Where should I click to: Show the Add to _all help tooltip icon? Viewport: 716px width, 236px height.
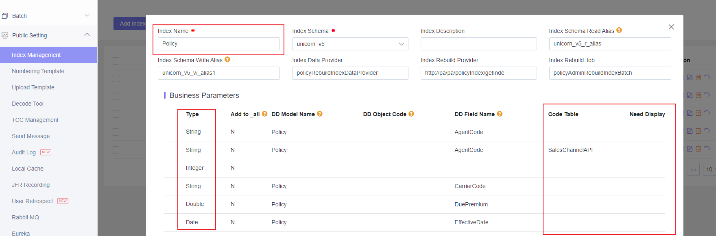(x=264, y=114)
